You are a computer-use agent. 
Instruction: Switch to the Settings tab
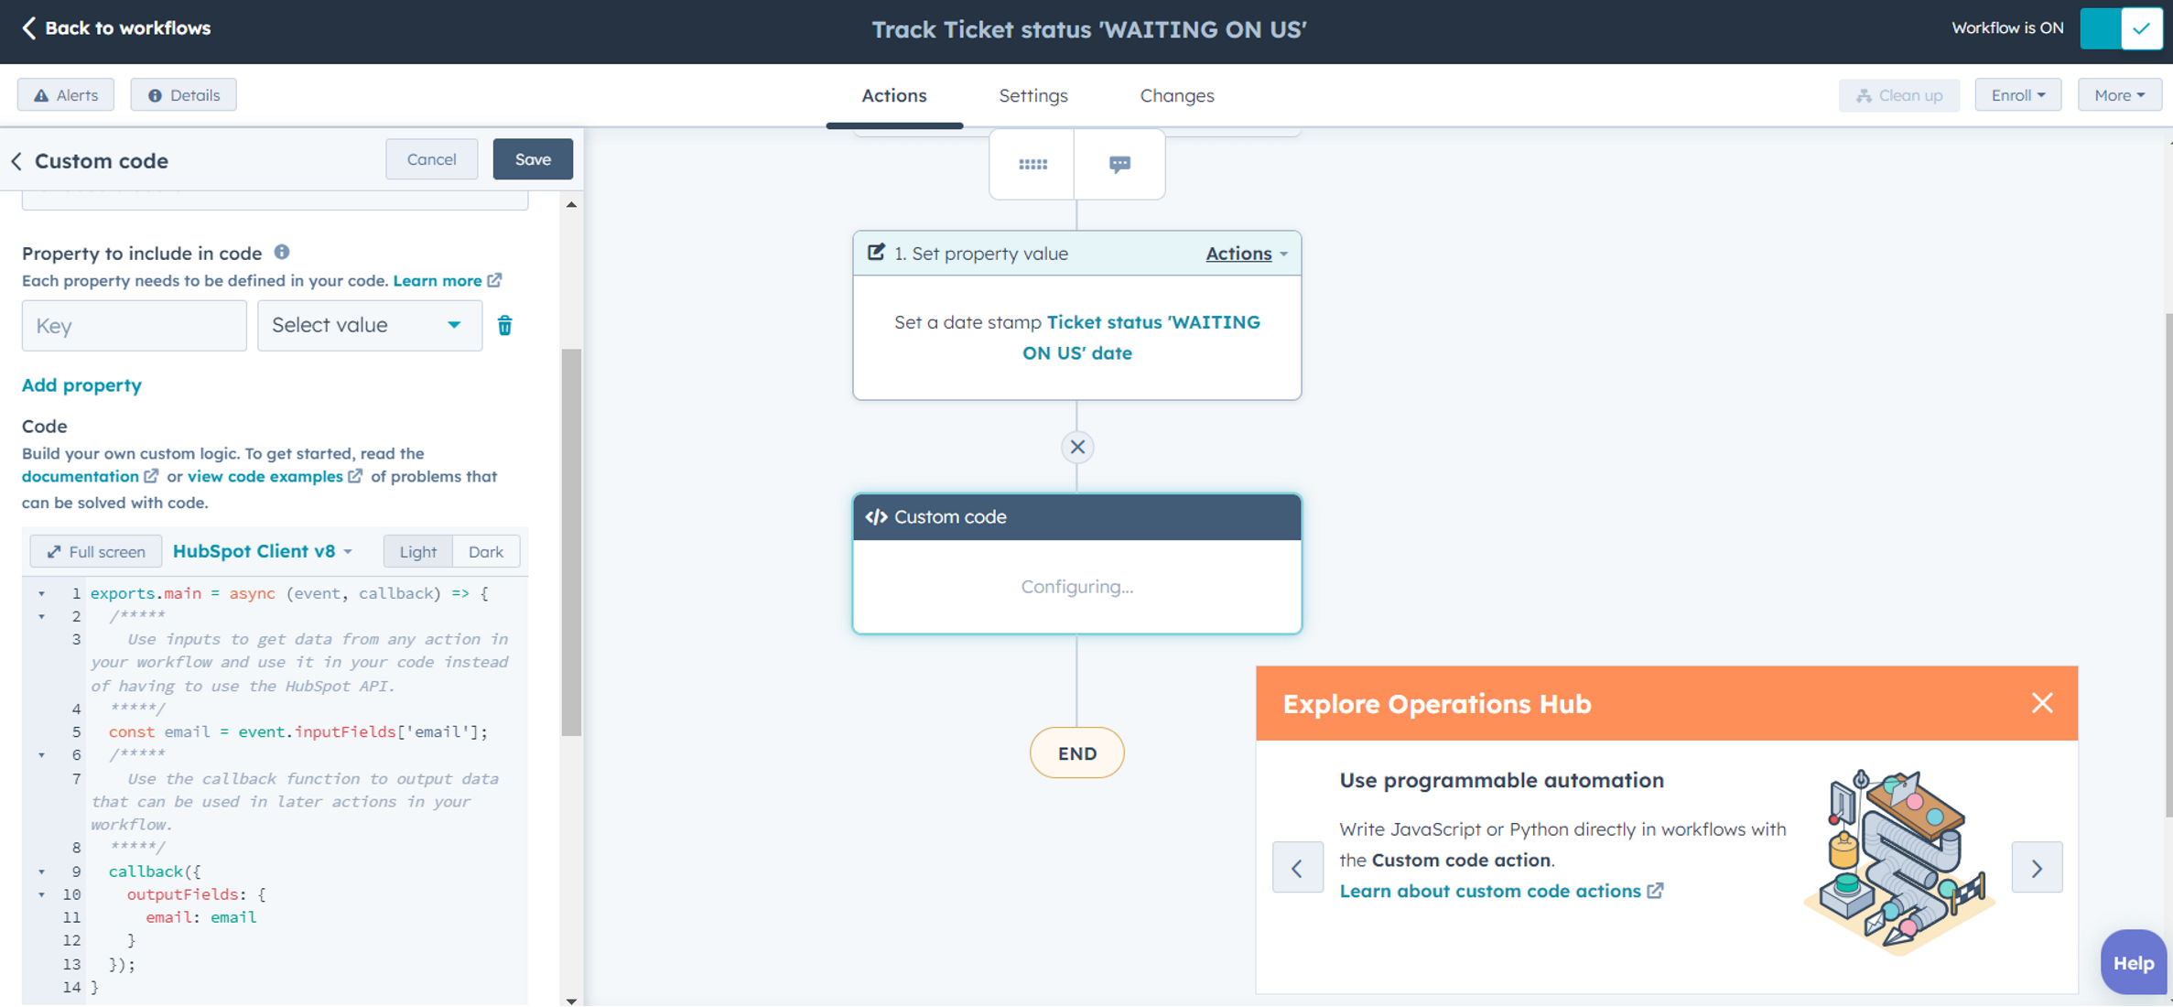tap(1033, 95)
